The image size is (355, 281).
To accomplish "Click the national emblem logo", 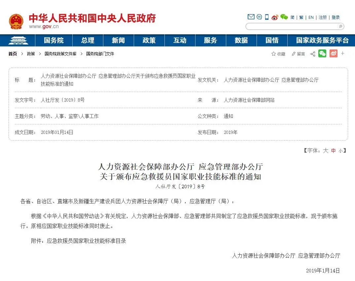I will (17, 20).
